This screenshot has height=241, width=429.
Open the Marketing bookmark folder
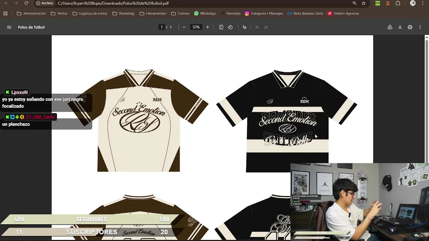click(x=123, y=13)
